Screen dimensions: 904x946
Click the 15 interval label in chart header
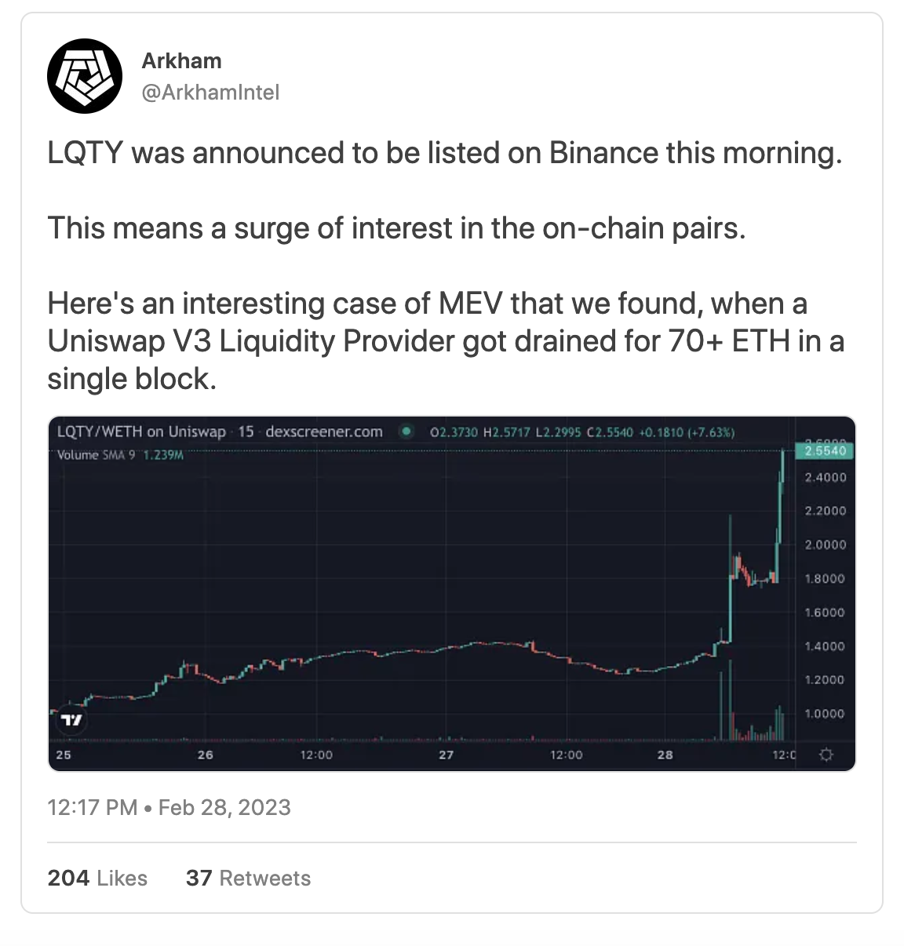246,431
